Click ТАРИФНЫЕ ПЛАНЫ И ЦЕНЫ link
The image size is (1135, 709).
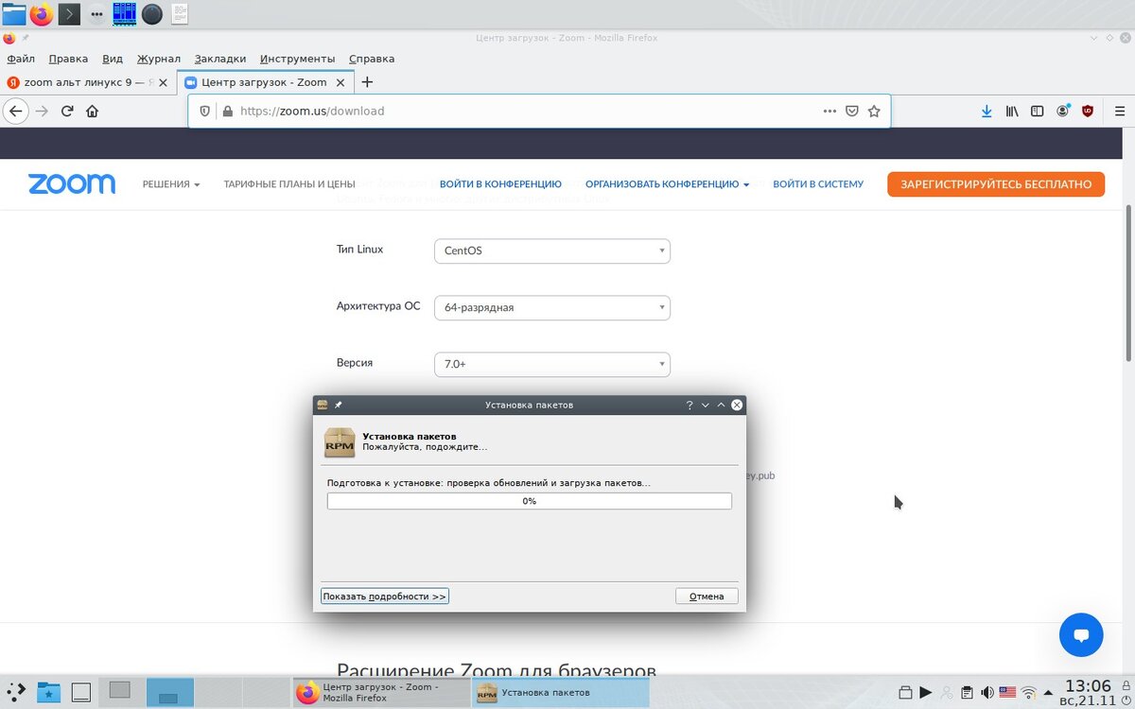click(x=289, y=184)
